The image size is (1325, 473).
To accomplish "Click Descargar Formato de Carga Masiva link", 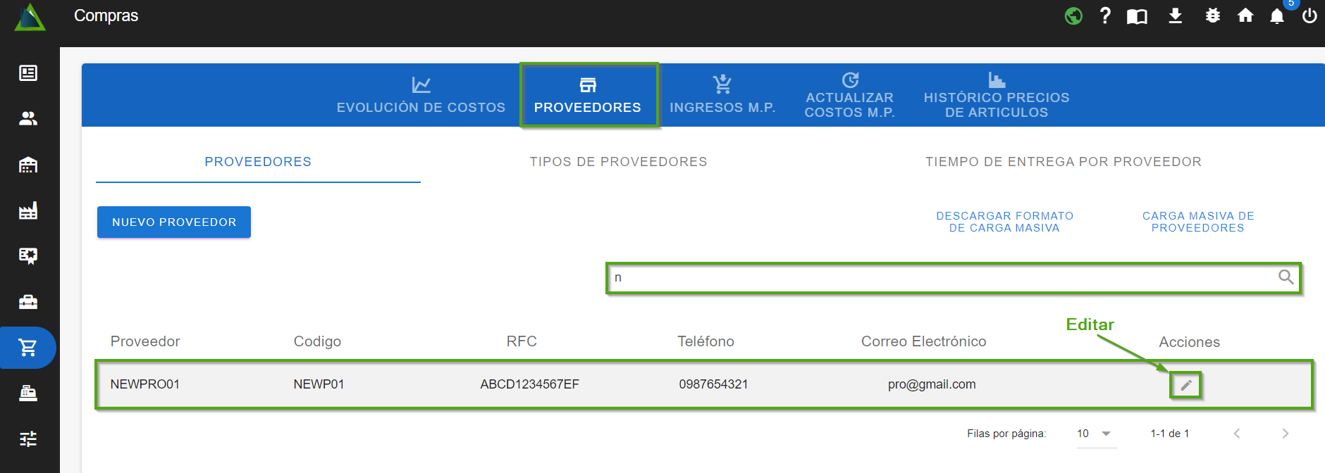I will tap(1004, 222).
